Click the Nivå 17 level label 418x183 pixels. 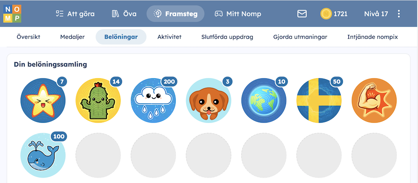376,14
